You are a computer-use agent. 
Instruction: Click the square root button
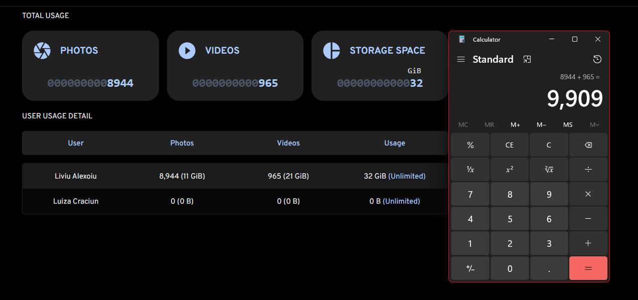coord(549,170)
